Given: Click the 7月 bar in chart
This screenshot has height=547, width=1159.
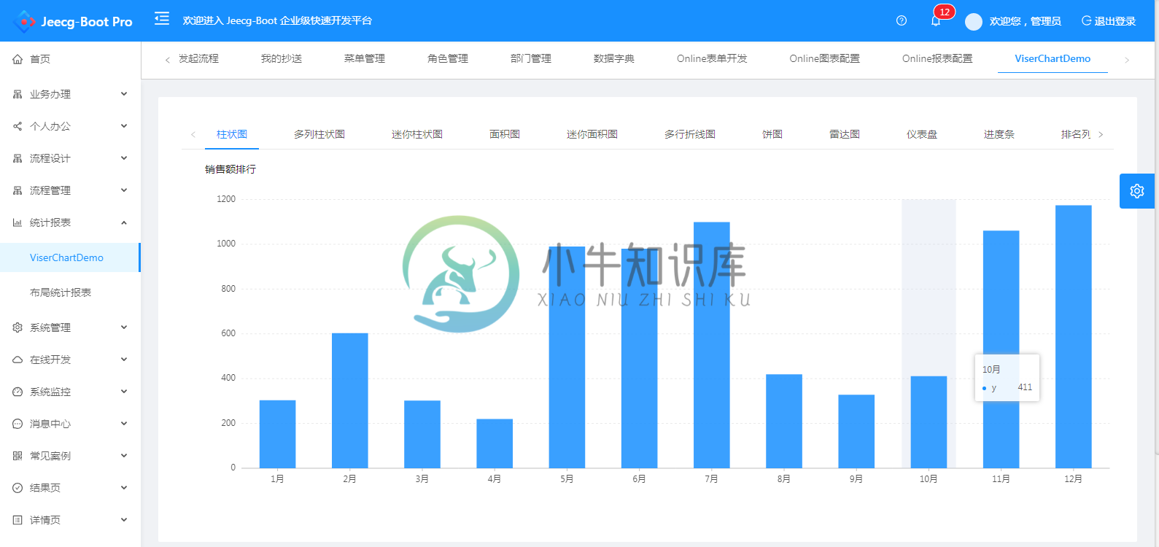Looking at the screenshot, I should coord(712,345).
